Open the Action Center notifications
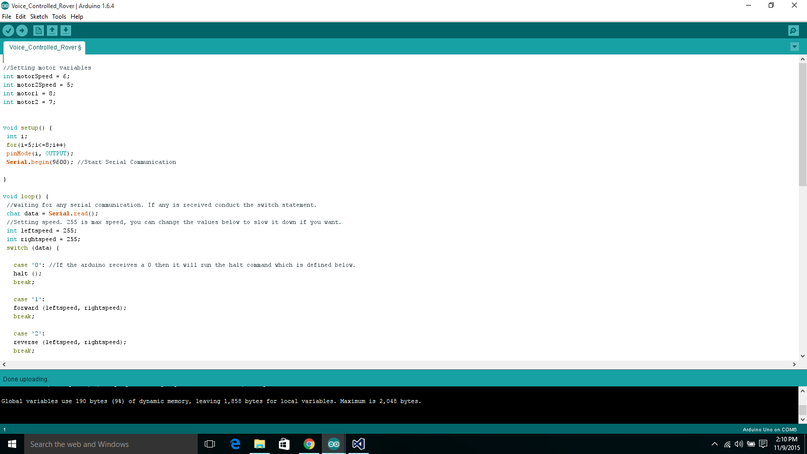 [763, 444]
